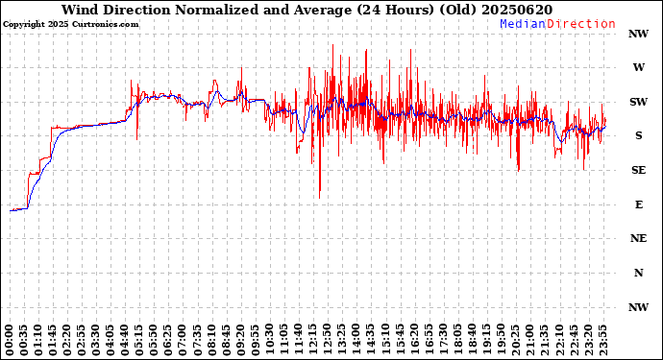Click the E axis label

pyautogui.click(x=638, y=204)
